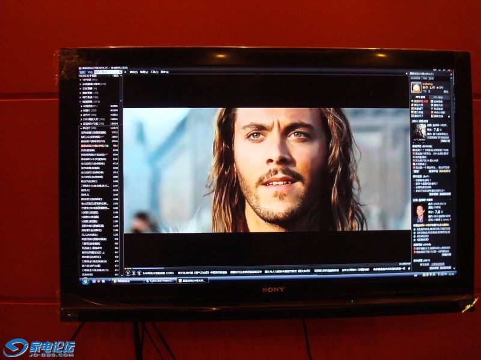Pause playback with the round pause button
The width and height of the screenshot is (481, 360).
point(128,273)
